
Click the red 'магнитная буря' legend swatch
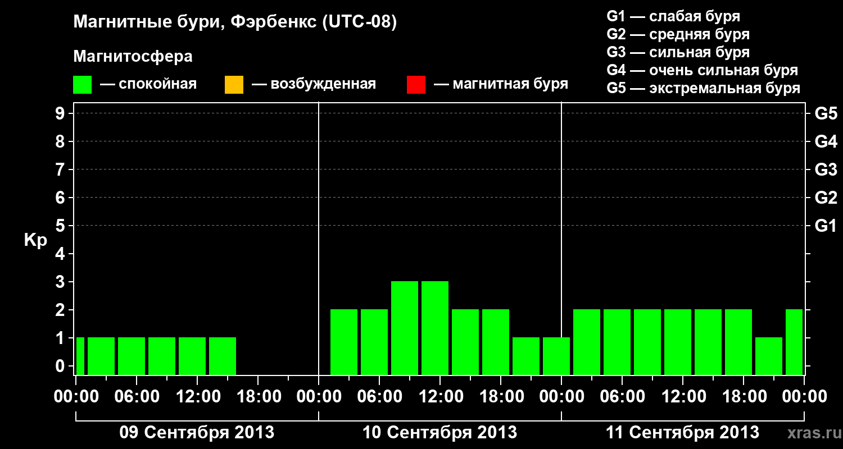(x=416, y=85)
